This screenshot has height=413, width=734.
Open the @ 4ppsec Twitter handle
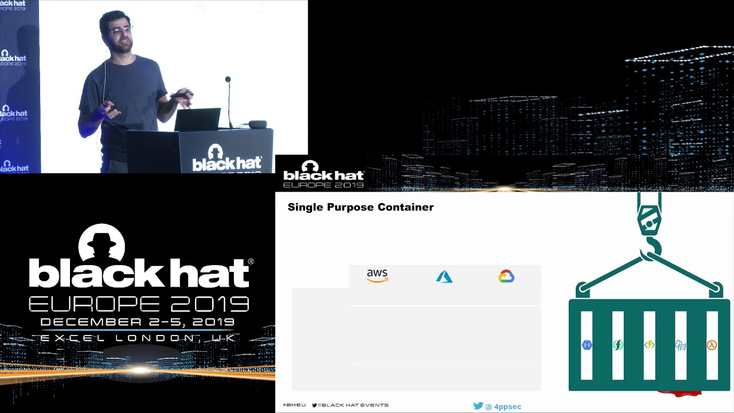pos(503,407)
